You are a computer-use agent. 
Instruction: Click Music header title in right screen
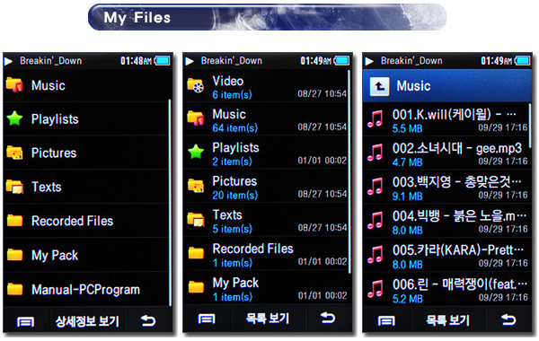click(x=413, y=86)
